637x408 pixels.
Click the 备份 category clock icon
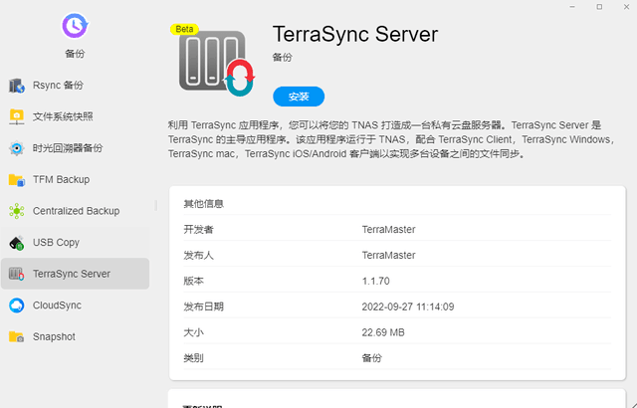tap(75, 26)
